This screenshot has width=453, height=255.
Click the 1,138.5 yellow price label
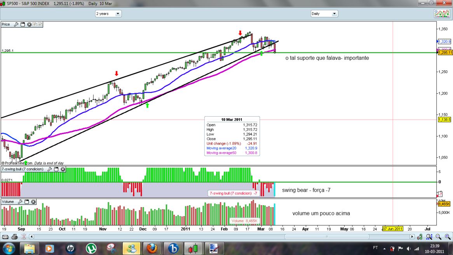coord(444,120)
